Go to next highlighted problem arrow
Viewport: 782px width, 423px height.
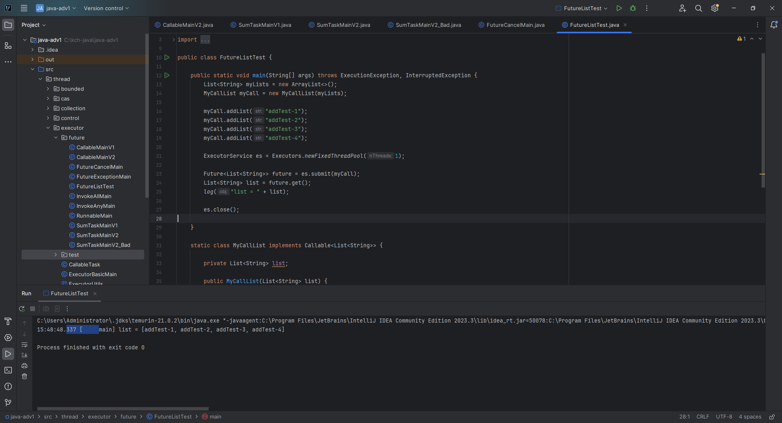760,39
